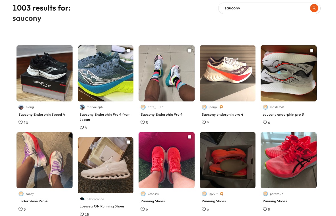Open the nate_1113 username link

155,107
